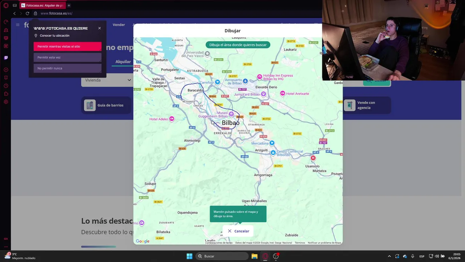Click the Mercadona map marker

[272, 143]
